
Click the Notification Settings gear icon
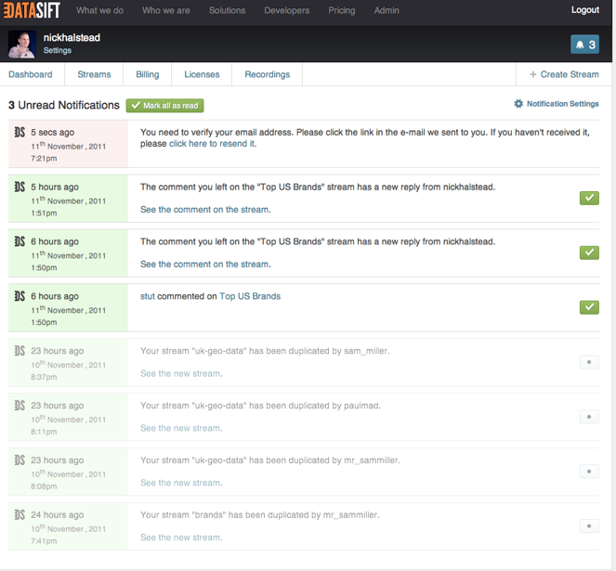click(x=518, y=104)
